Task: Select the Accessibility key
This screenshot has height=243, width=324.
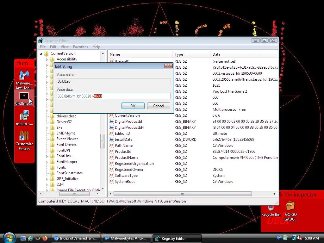Action: 67,59
